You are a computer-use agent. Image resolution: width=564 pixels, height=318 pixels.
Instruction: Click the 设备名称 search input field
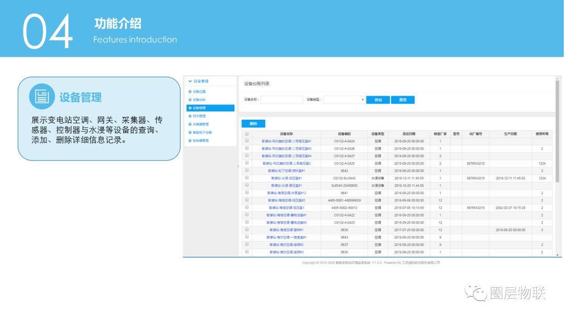point(281,100)
